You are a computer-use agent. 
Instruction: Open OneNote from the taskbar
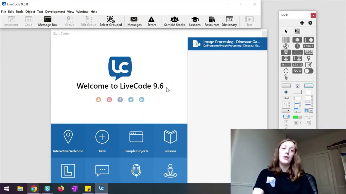coord(74,189)
